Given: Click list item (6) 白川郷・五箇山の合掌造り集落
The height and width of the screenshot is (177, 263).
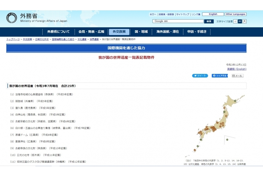Looking at the screenshot, I should (x=50, y=128).
